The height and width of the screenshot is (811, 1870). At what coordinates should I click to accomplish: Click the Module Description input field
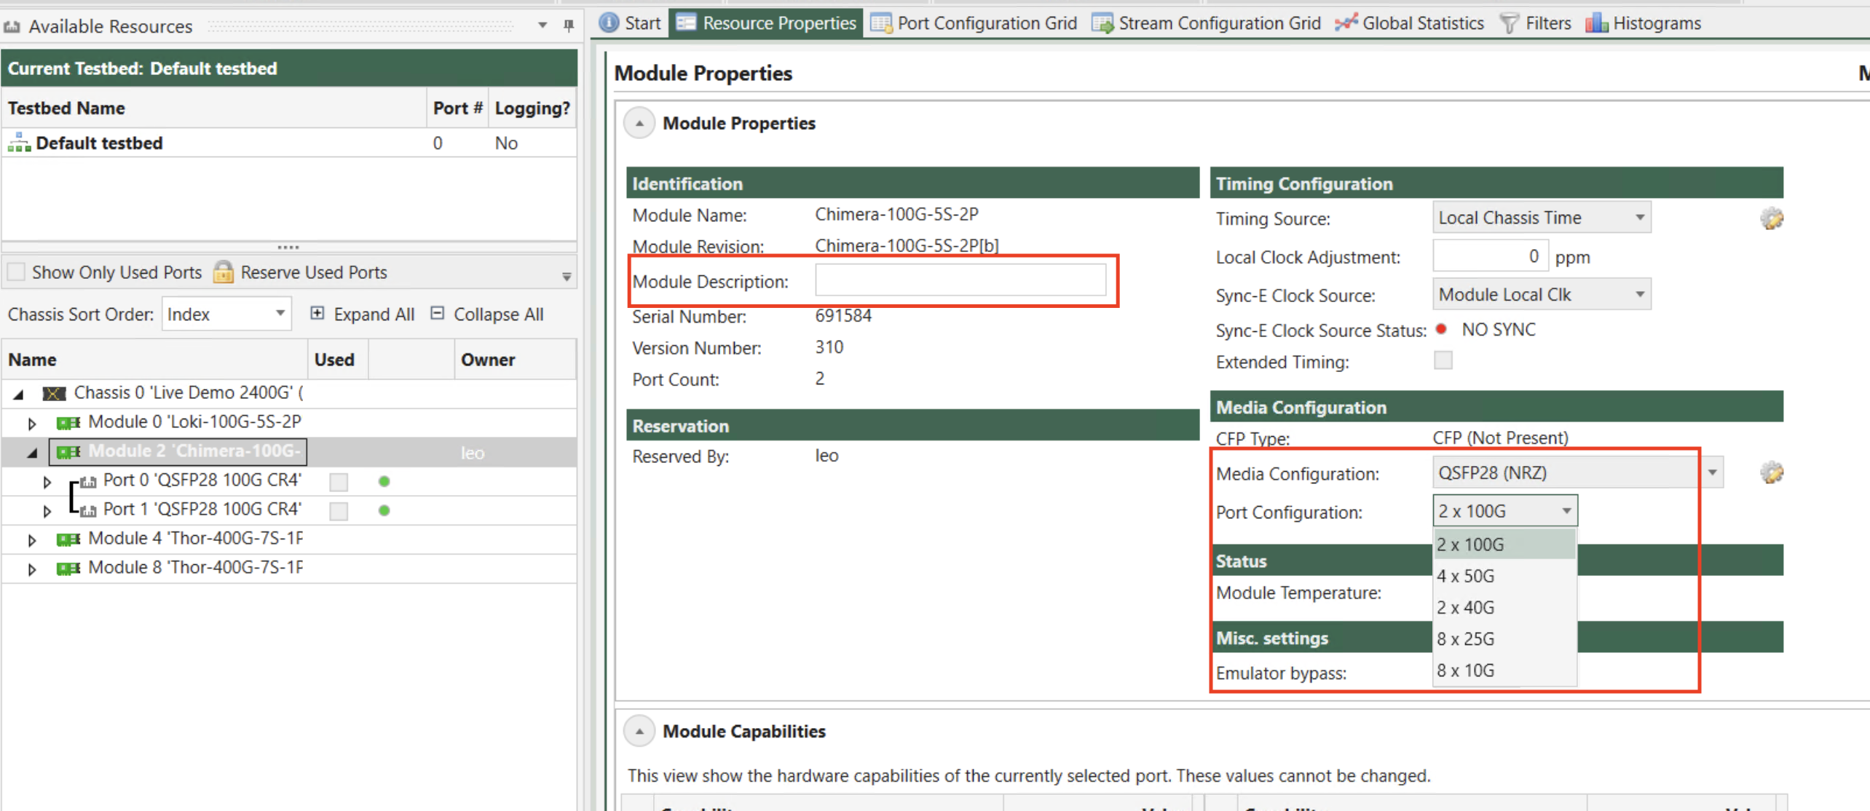tap(960, 280)
